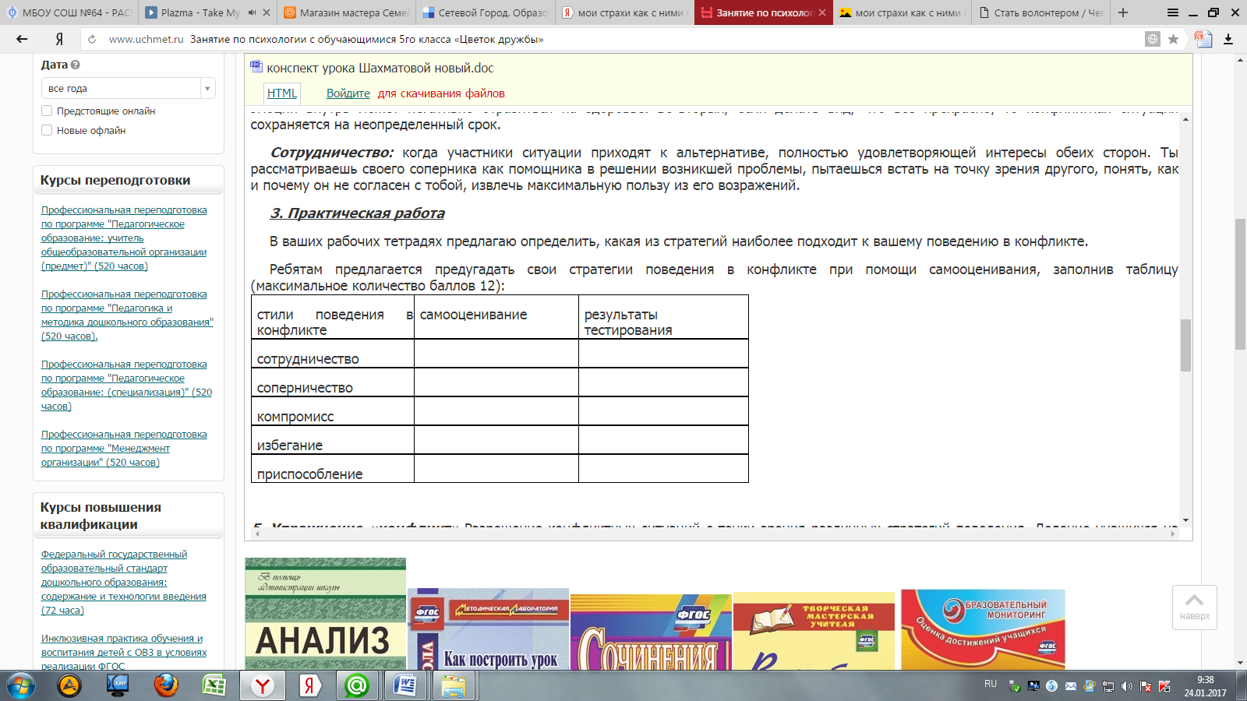Screen dimensions: 1247x701
Task: Launch Mozilla Firefox from the taskbar
Action: 165,685
